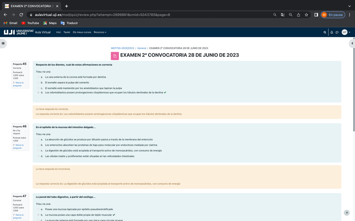Viewport: 355px width, 221px height.
Task: Open the Gmail bookmark
Action: [10, 23]
